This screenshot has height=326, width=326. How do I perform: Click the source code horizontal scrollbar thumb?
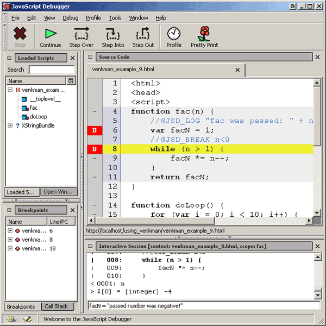click(155, 221)
